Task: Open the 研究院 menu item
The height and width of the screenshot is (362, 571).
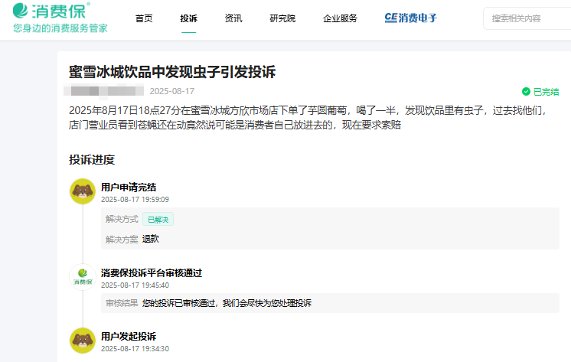Action: (x=282, y=18)
